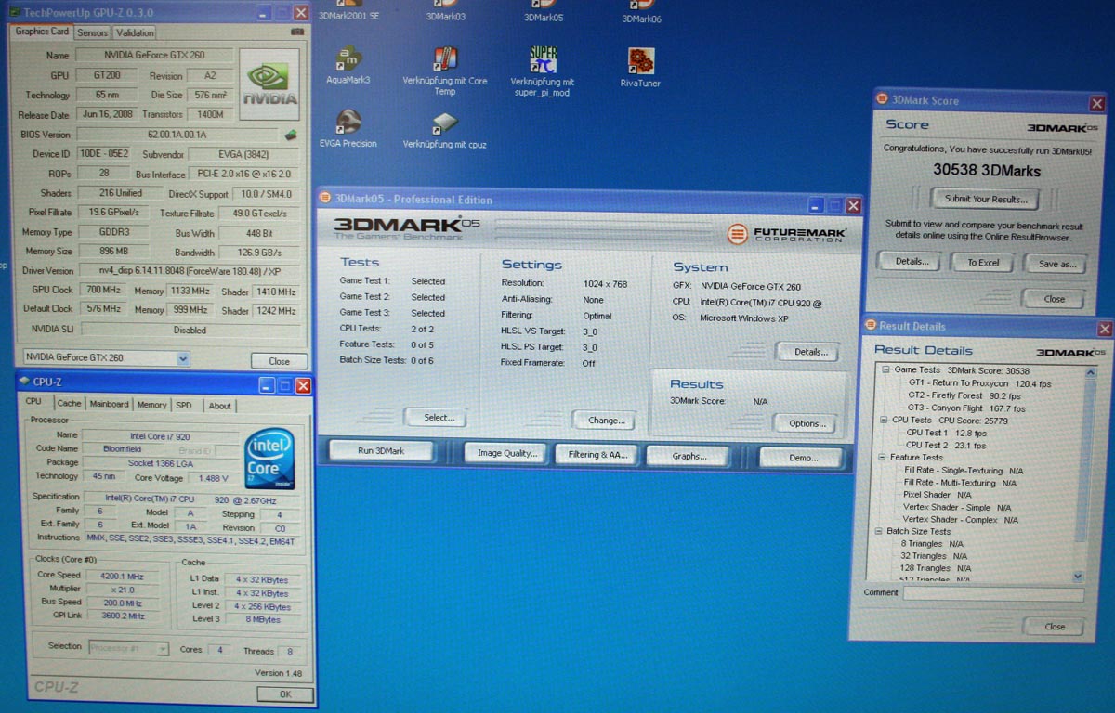The width and height of the screenshot is (1115, 713).
Task: Switch to the Validation tab in GPU-Z
Action: click(x=135, y=32)
